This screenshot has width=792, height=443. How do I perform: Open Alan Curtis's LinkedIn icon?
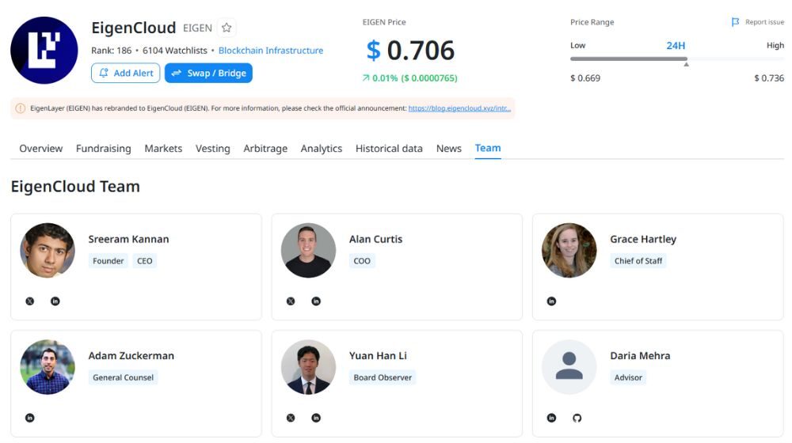point(316,301)
